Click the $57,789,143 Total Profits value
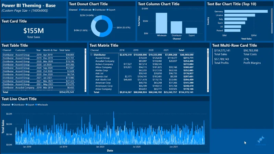Viewport: 274px width, 154px height. coord(222,59)
